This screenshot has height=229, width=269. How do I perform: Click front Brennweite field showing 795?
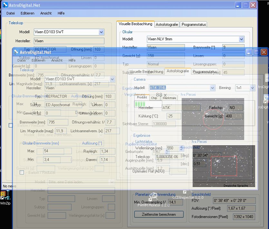point(58,122)
